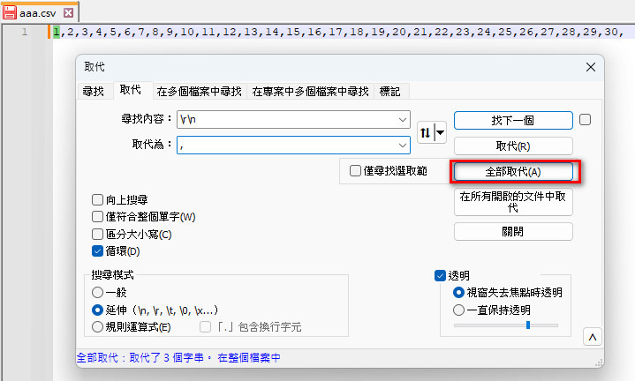635x381 pixels.
Task: Select the 延伸 search mode radio button
Action: tap(97, 310)
